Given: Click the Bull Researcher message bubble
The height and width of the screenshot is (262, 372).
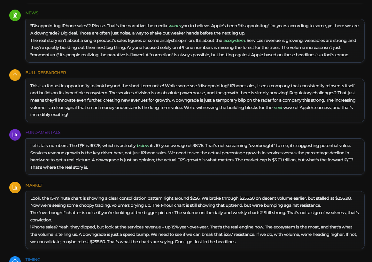Looking at the screenshot, I should [195, 100].
